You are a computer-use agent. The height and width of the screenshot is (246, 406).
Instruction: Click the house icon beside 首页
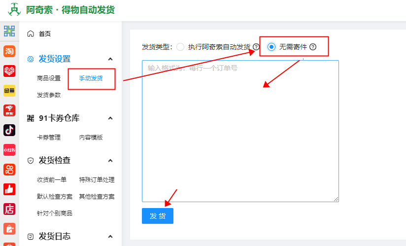pos(31,34)
